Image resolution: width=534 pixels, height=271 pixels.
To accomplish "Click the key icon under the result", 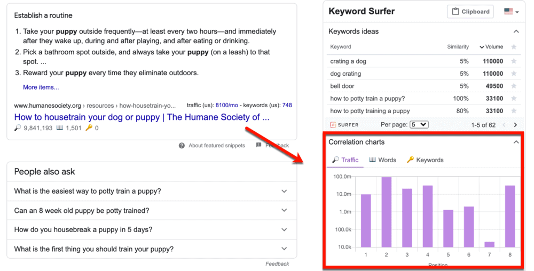I will pos(89,128).
